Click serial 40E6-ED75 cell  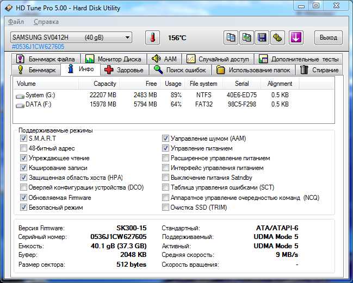[x=242, y=95]
